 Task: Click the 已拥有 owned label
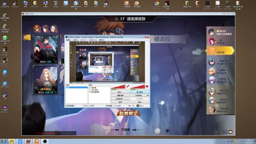click(125, 130)
